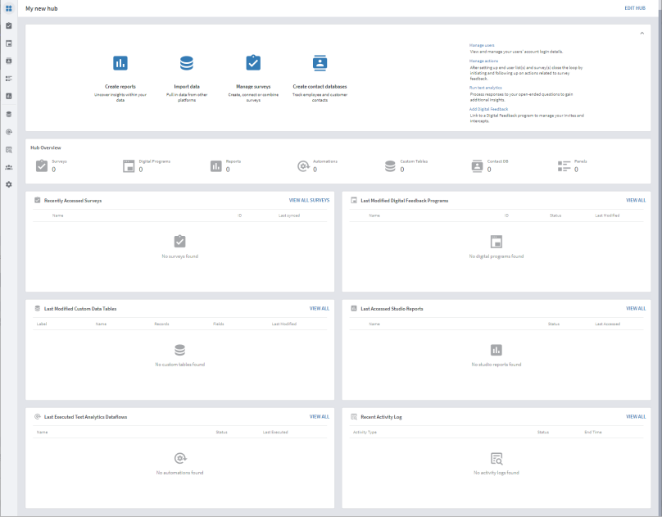Select the Digital Programs tile in Hub Overview
Screen dimensions: 662x517
point(147,166)
